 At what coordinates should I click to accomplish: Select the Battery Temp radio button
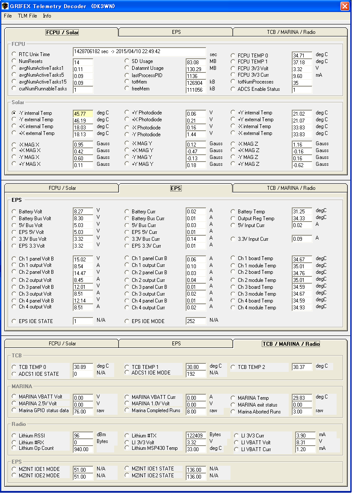coord(233,211)
